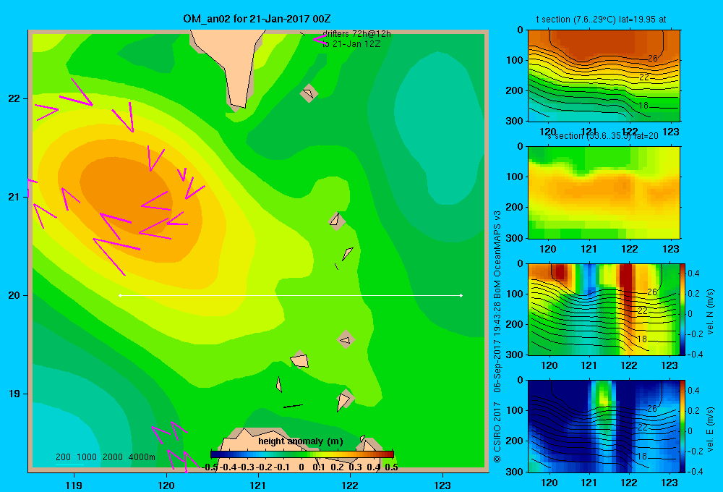
Task: Click the "vel. E (m/s)" axis label
Action: point(710,429)
